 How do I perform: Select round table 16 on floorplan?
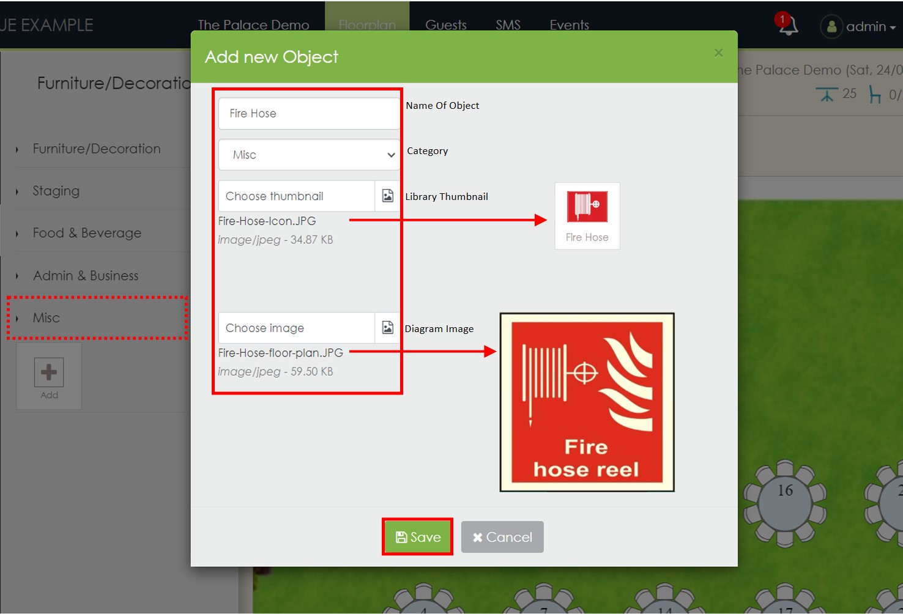785,503
